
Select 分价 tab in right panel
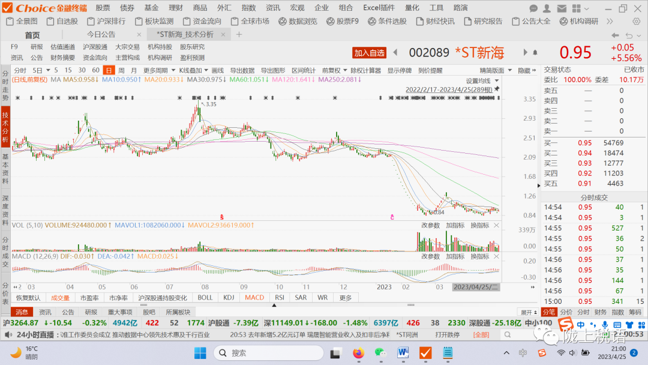point(566,312)
